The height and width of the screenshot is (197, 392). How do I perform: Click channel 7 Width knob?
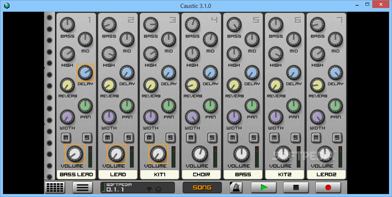point(318,117)
